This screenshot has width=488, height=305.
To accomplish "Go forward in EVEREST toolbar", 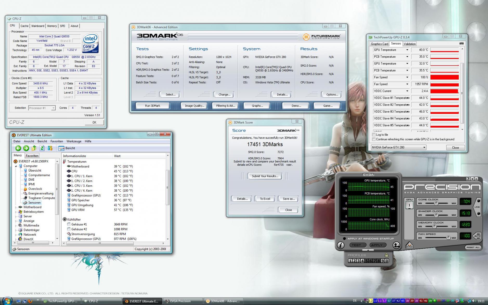I will tap(26, 148).
